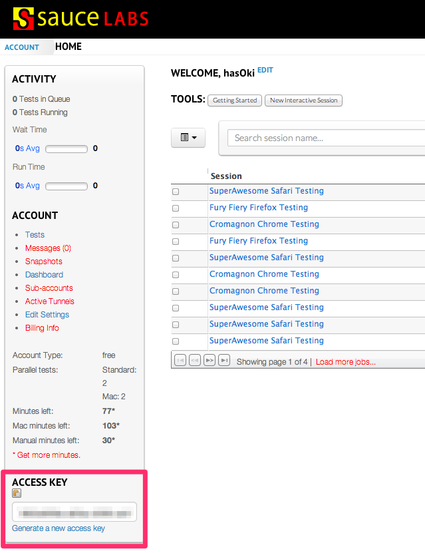This screenshot has width=425, height=553.
Task: Click the Getting Started button
Action: [235, 100]
